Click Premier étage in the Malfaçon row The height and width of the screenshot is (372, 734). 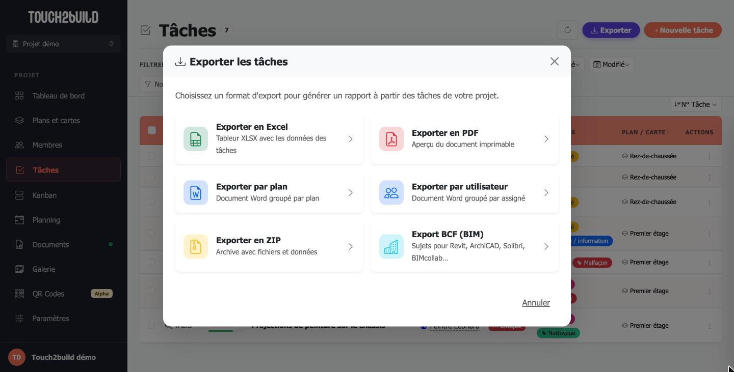(649, 263)
